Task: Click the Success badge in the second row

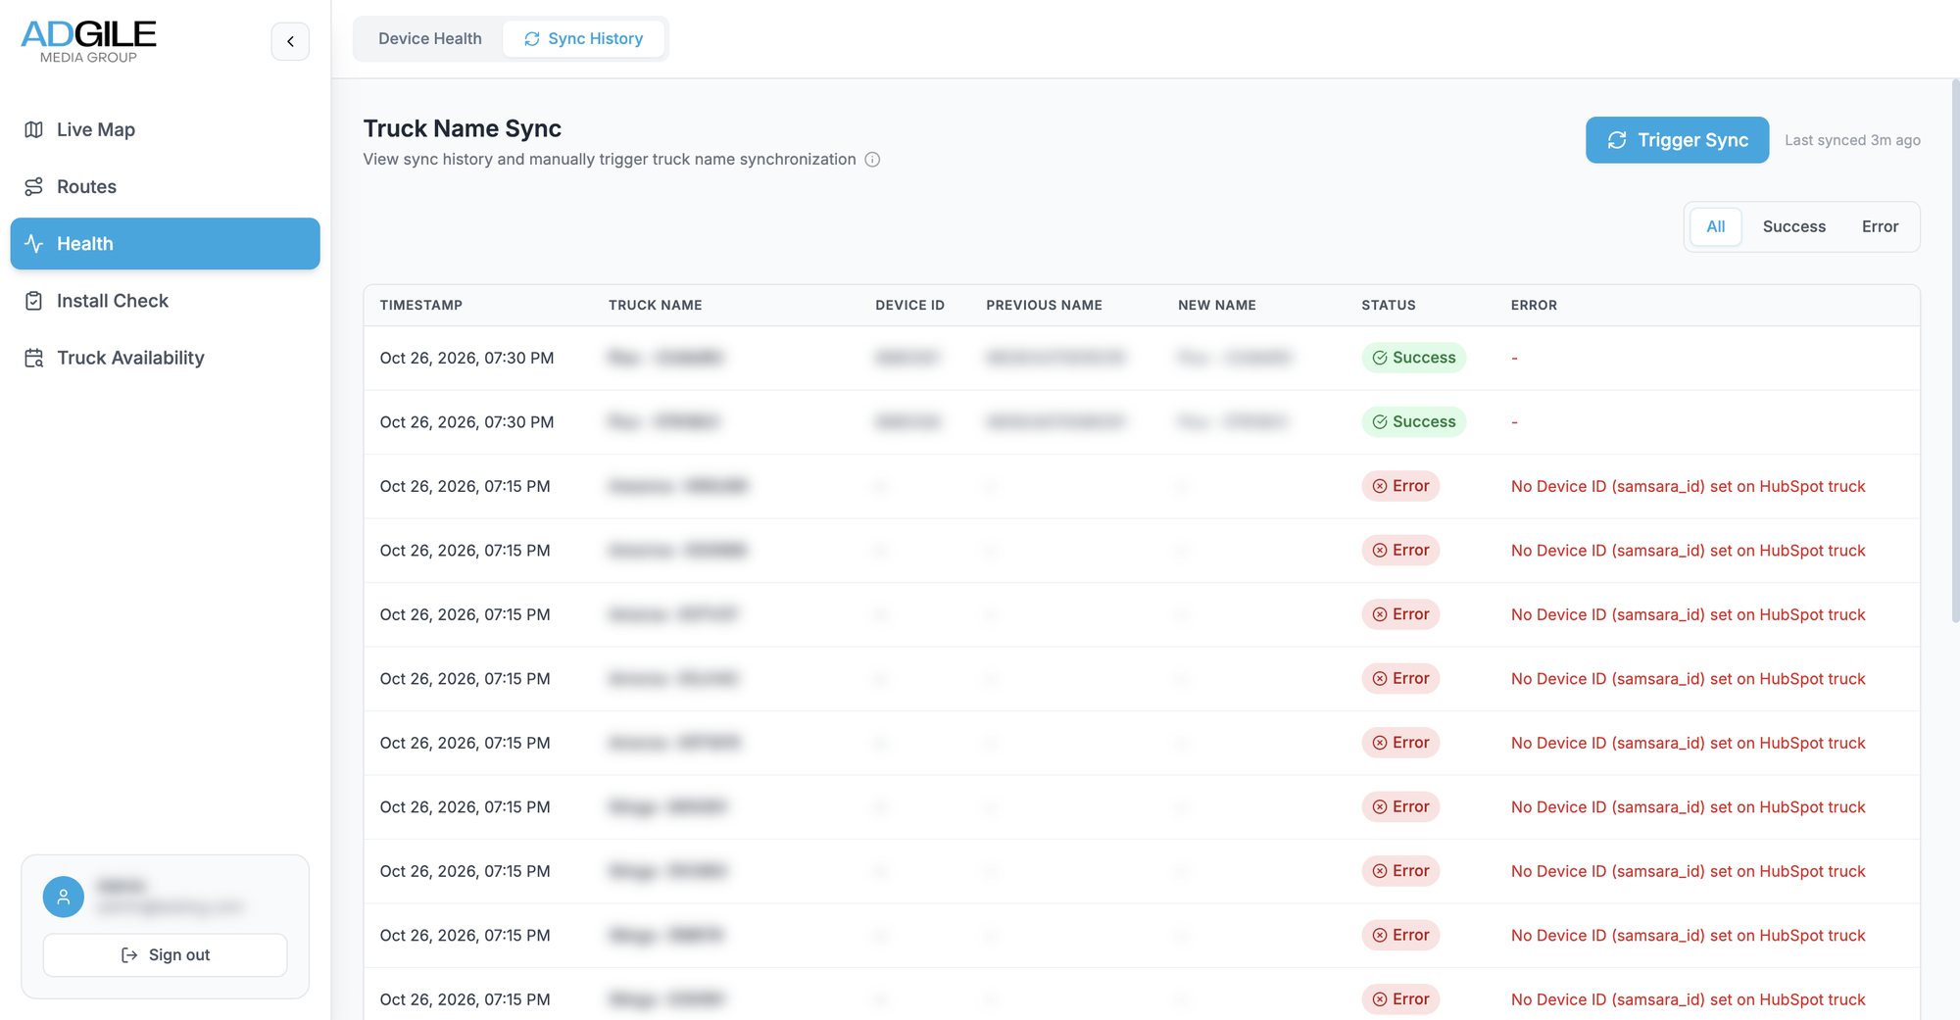Action: 1413,421
